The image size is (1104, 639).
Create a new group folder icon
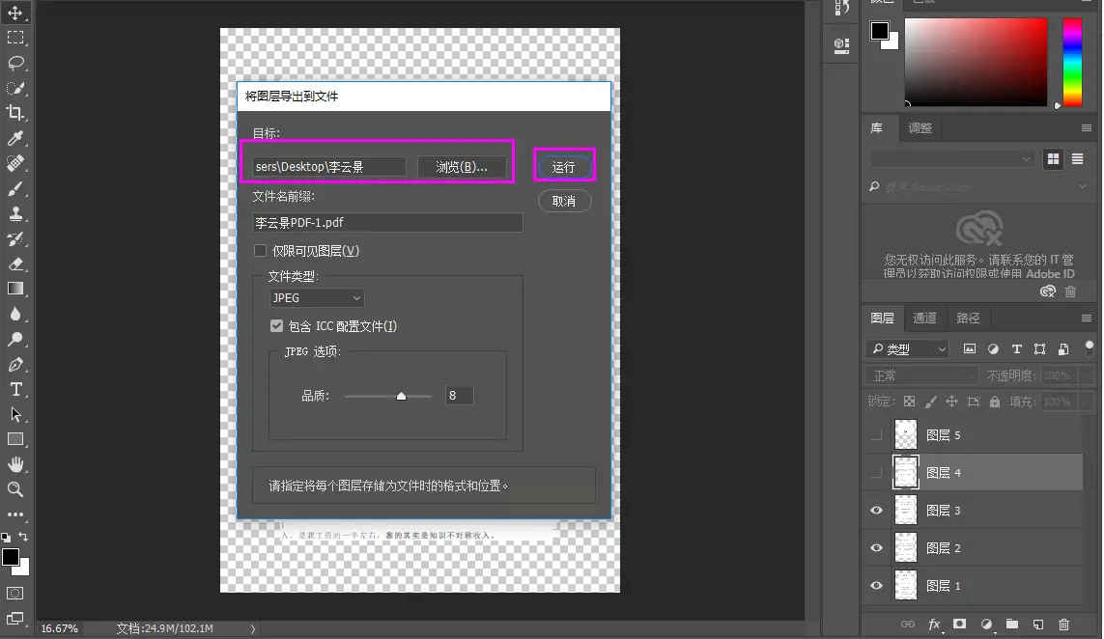(x=1012, y=625)
